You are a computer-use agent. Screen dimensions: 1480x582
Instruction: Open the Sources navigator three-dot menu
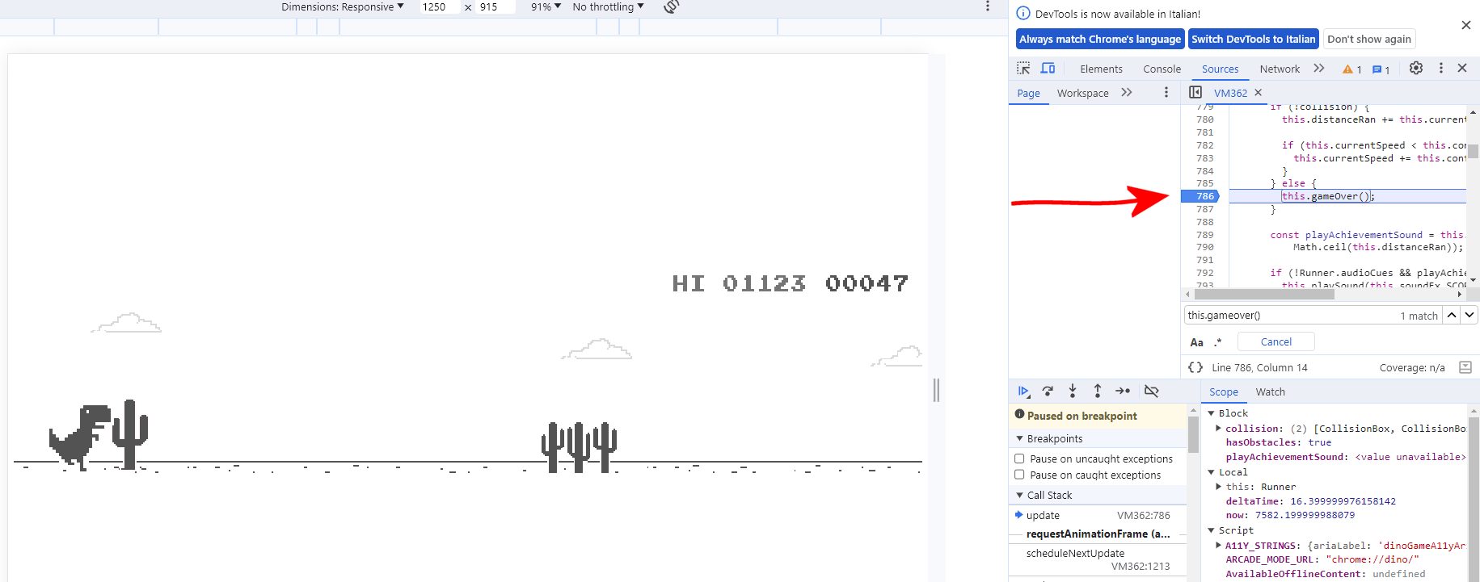(x=1166, y=93)
